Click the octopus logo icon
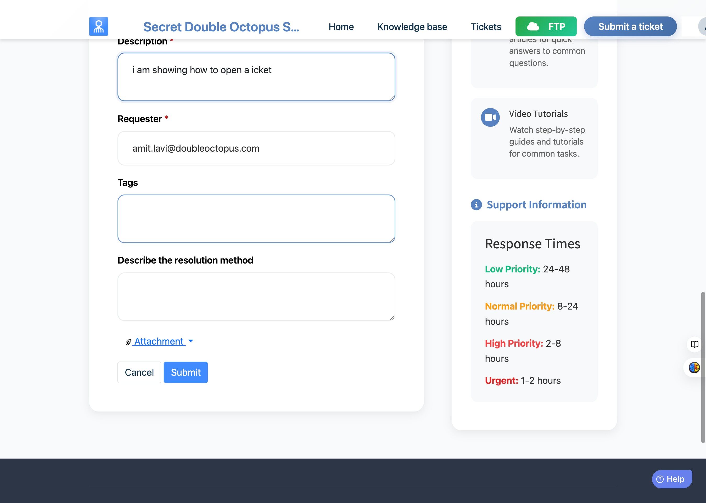Image resolution: width=706 pixels, height=503 pixels. [99, 26]
